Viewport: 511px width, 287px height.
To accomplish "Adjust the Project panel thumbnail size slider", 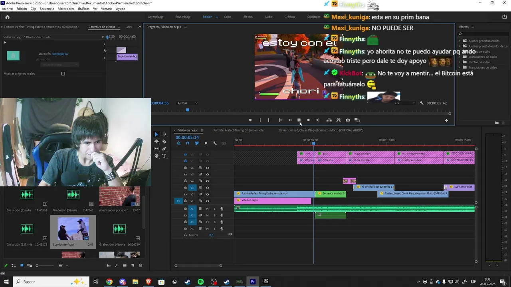I will 37,265.
